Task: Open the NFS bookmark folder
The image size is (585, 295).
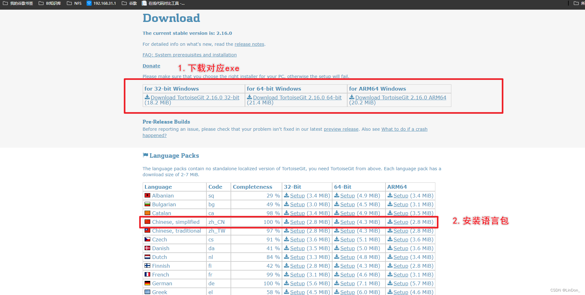Action: [74, 3]
